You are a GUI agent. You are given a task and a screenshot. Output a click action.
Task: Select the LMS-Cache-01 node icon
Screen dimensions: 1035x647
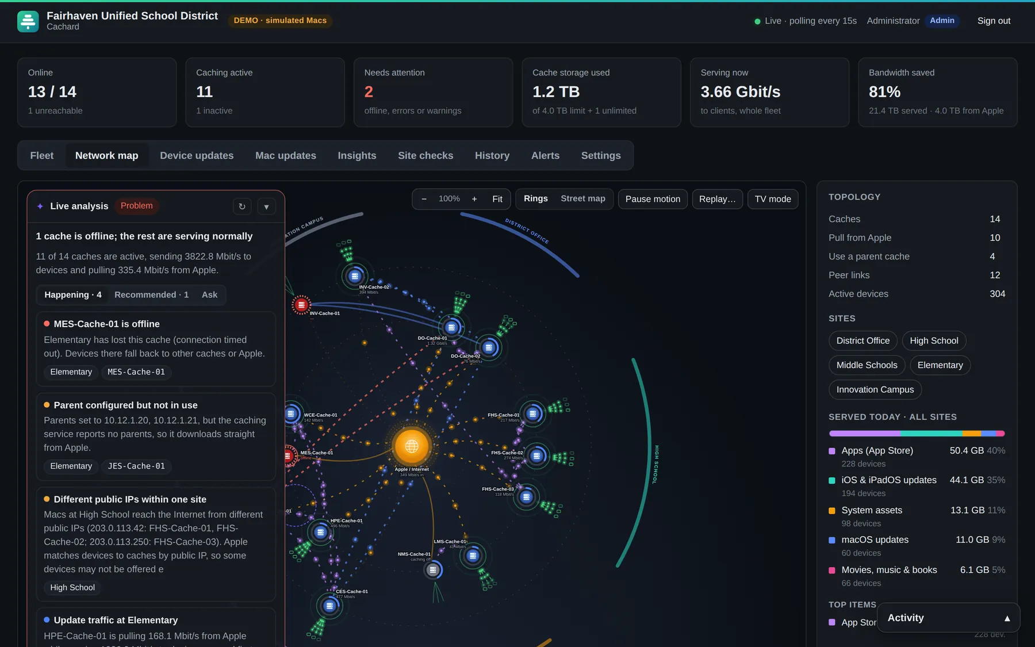(473, 556)
